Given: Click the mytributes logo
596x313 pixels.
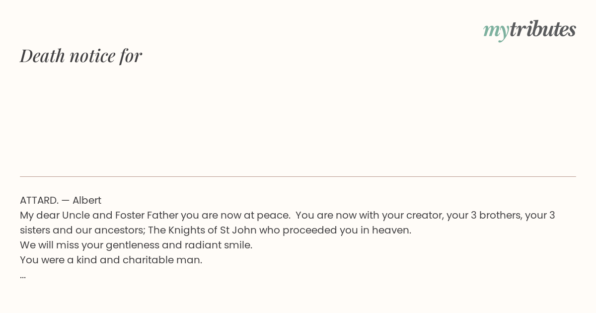Looking at the screenshot, I should (x=529, y=30).
